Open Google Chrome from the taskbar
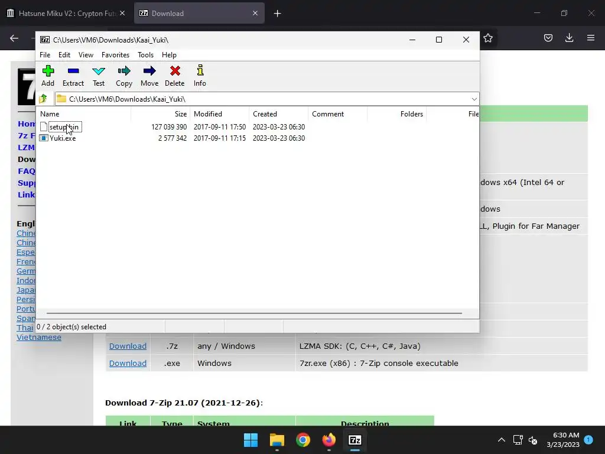 pyautogui.click(x=303, y=440)
